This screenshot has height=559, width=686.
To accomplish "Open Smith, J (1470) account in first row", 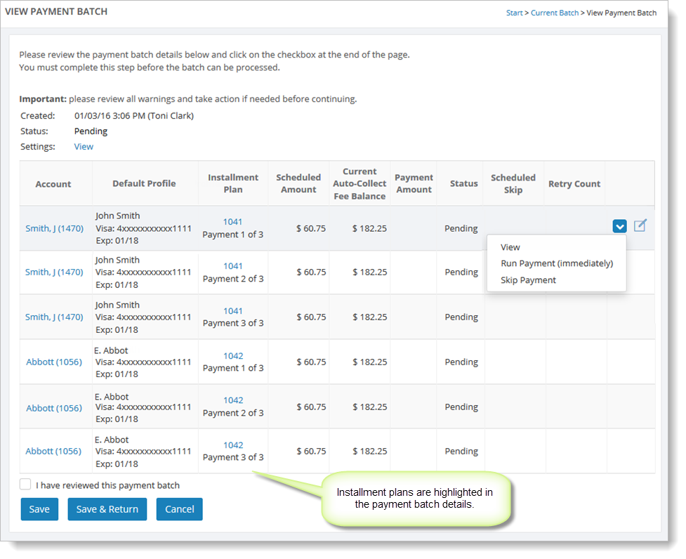I will click(x=54, y=228).
